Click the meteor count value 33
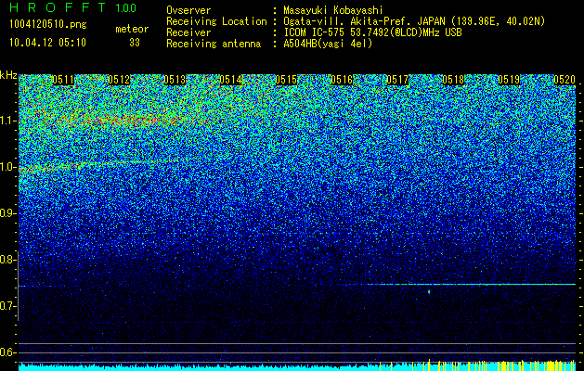This screenshot has width=584, height=371. 135,43
